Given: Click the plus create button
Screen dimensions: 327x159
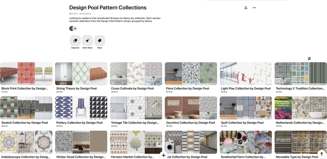Looking at the screenshot, I should tap(163, 155).
